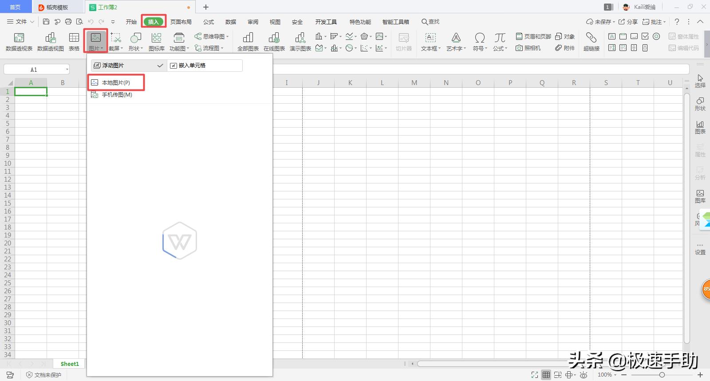This screenshot has width=710, height=381.
Task: Insert radio button form control icon
Action: point(656,36)
